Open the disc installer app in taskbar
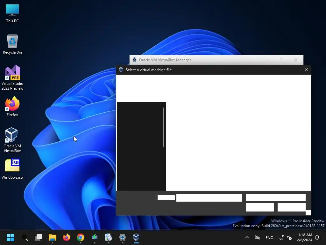This screenshot has width=326, height=245. (108, 237)
